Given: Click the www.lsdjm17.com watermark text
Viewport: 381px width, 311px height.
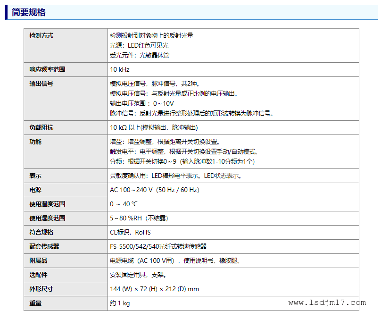Looking at the screenshot, I should click(327, 303).
